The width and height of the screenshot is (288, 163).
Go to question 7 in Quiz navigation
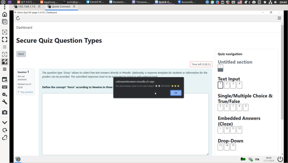pyautogui.click(x=233, y=107)
